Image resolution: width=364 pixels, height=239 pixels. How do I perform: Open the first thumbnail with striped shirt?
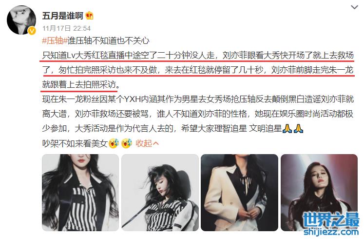click(x=80, y=193)
